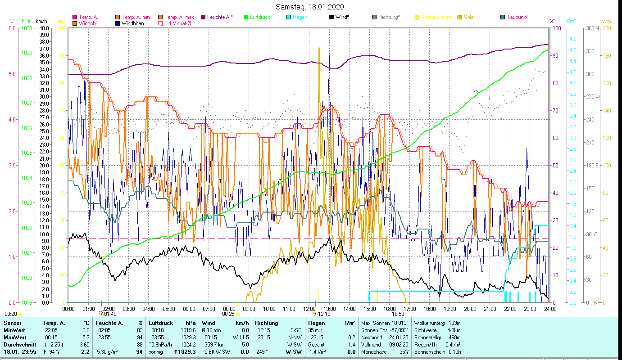Click the Temp. A. max legend color square
This screenshot has width=622, height=360.
pos(160,17)
